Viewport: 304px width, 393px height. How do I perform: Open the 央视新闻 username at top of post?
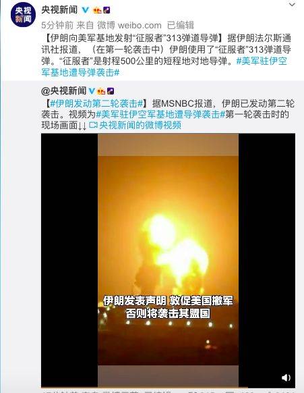pos(59,10)
